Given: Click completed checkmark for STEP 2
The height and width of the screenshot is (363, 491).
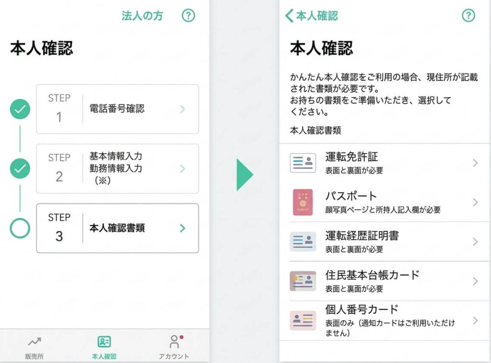Looking at the screenshot, I should [20, 169].
